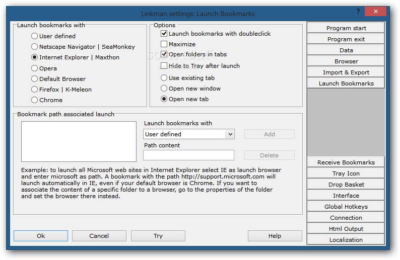Click the Cancel button
Image resolution: width=400 pixels, height=260 pixels.
[99, 236]
